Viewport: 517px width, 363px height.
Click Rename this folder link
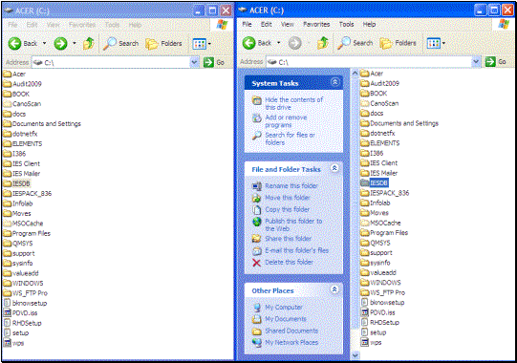point(285,186)
